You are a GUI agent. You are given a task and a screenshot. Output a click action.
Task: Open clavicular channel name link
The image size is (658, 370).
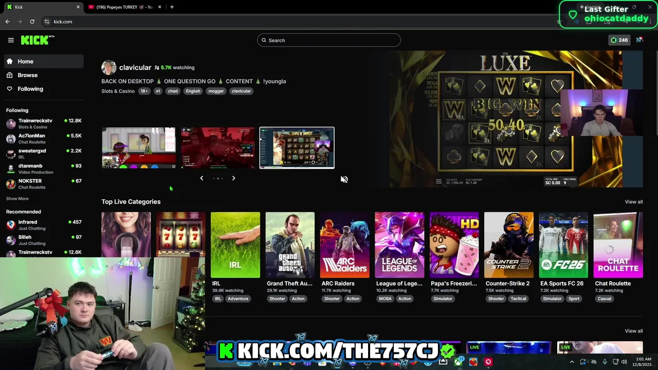pos(135,67)
